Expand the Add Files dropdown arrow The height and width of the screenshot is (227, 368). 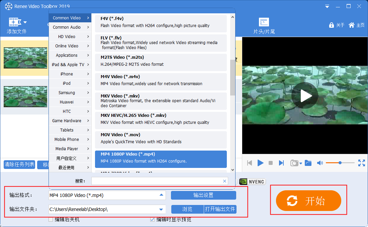(25, 22)
